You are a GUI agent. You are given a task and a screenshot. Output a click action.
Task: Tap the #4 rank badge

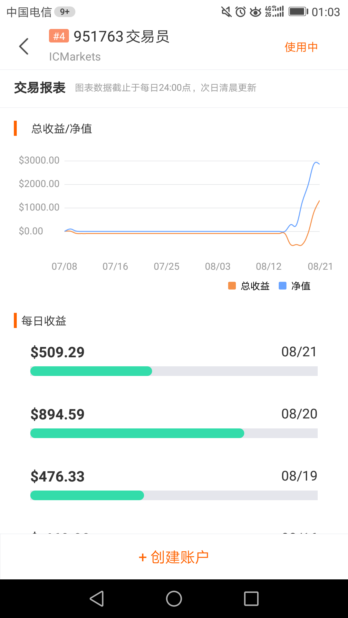tap(59, 36)
